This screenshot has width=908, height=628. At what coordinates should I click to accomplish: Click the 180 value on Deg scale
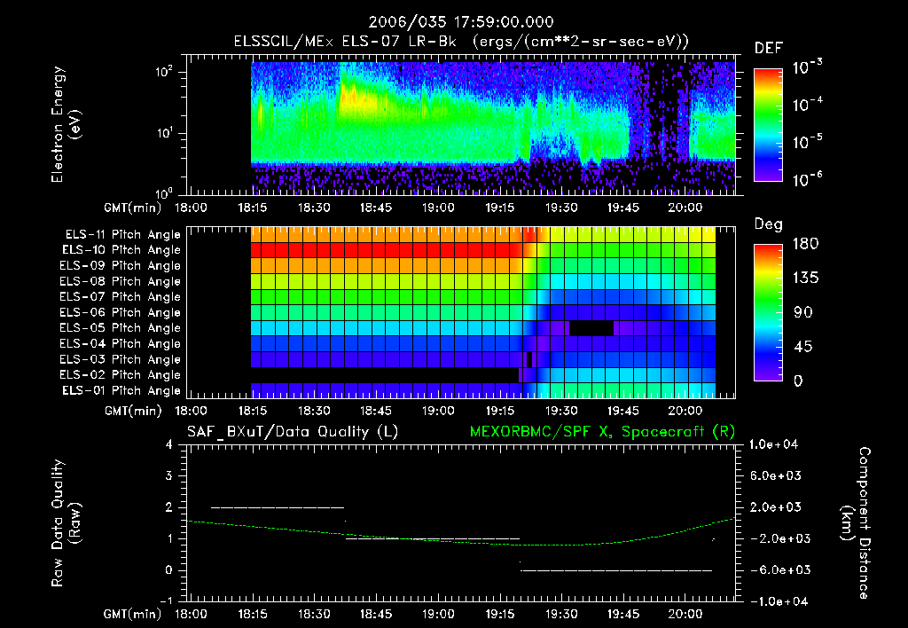[x=806, y=244]
